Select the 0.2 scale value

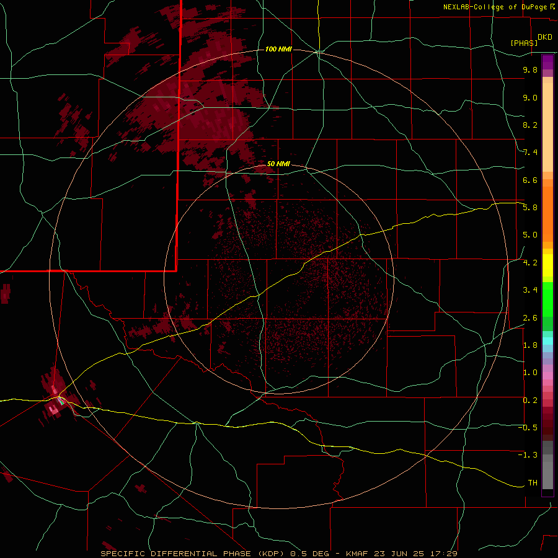[530, 401]
